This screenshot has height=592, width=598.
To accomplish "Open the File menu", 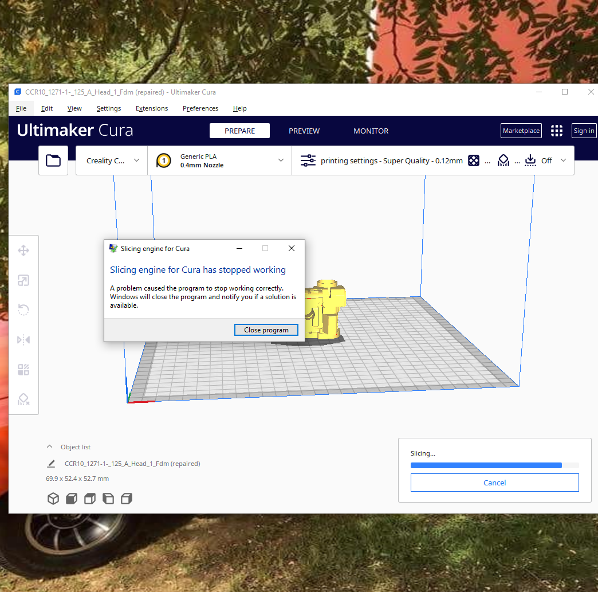I will coord(21,108).
